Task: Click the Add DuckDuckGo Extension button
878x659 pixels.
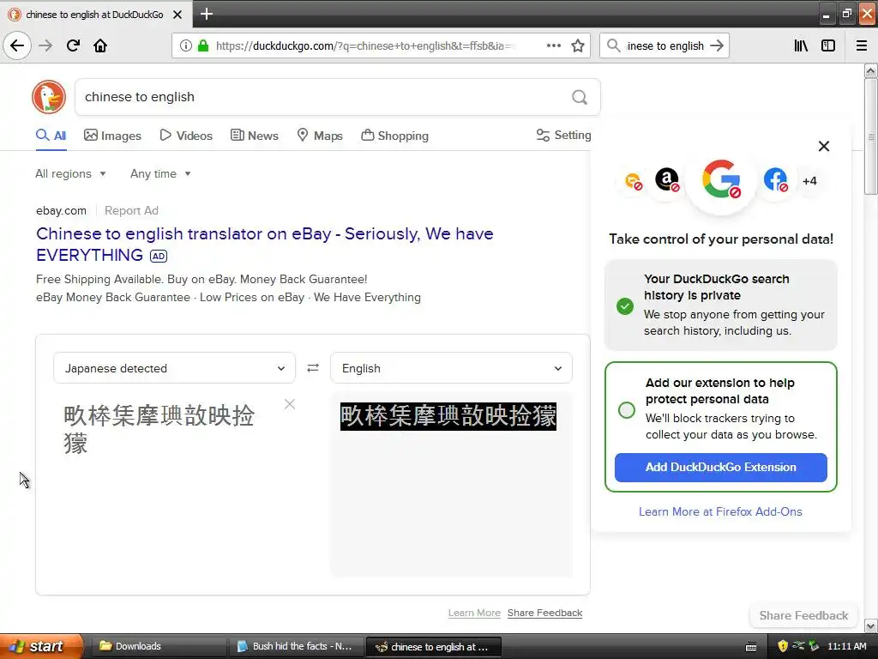Action: [x=720, y=468]
